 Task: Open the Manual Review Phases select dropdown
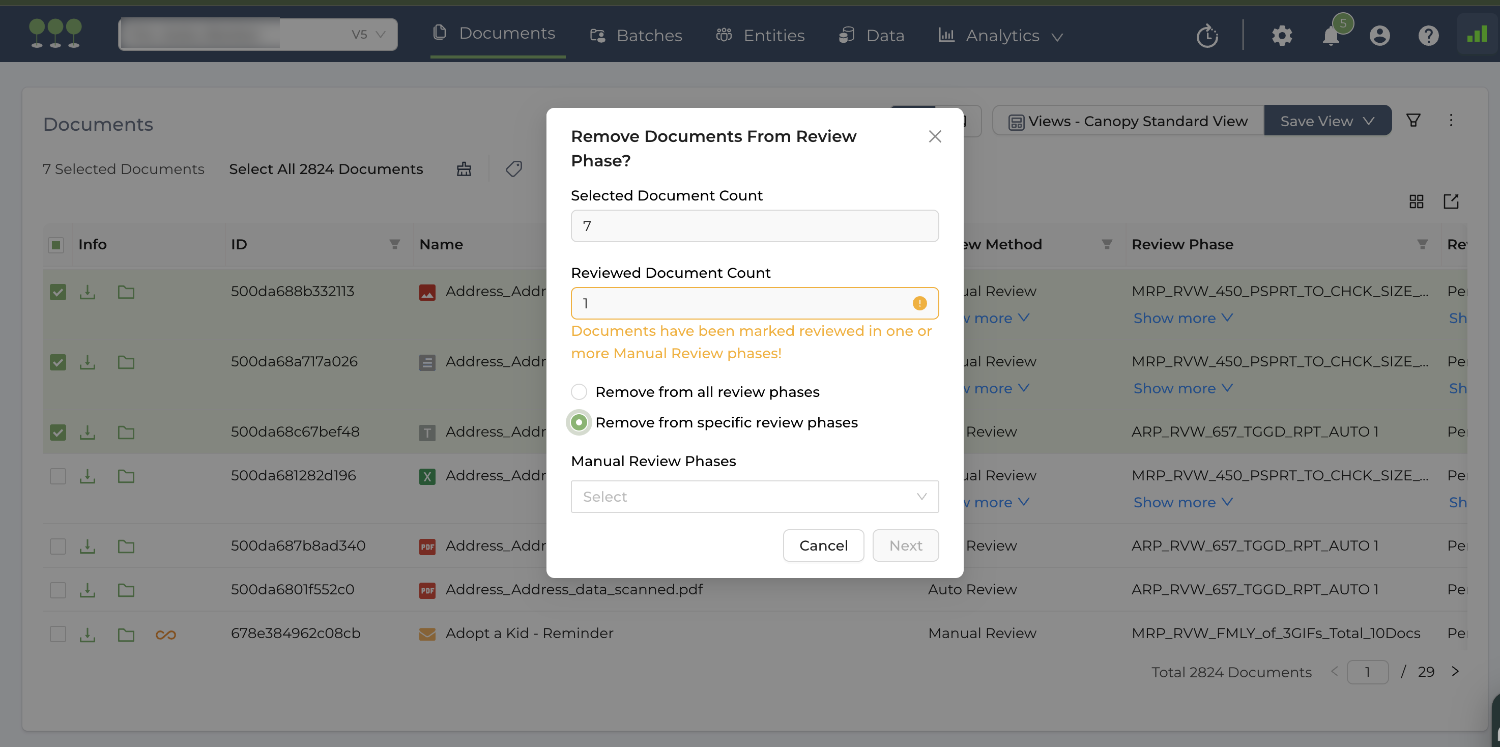pos(754,497)
